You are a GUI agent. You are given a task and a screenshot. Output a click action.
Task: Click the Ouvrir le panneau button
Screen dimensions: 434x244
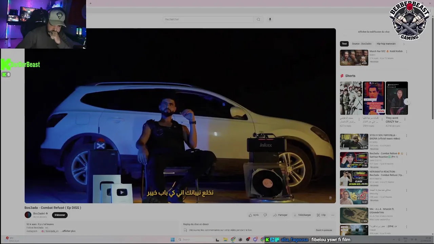coord(324,230)
